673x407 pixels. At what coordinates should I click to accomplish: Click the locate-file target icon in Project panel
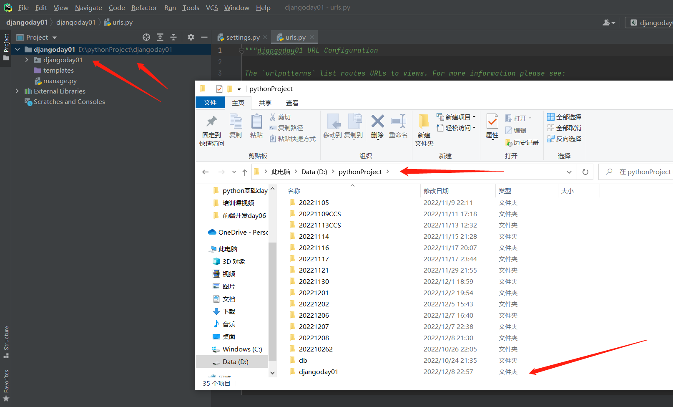[146, 37]
